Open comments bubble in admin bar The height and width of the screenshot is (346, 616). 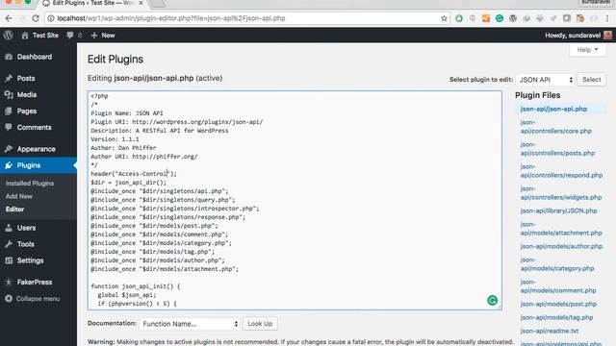[74, 36]
